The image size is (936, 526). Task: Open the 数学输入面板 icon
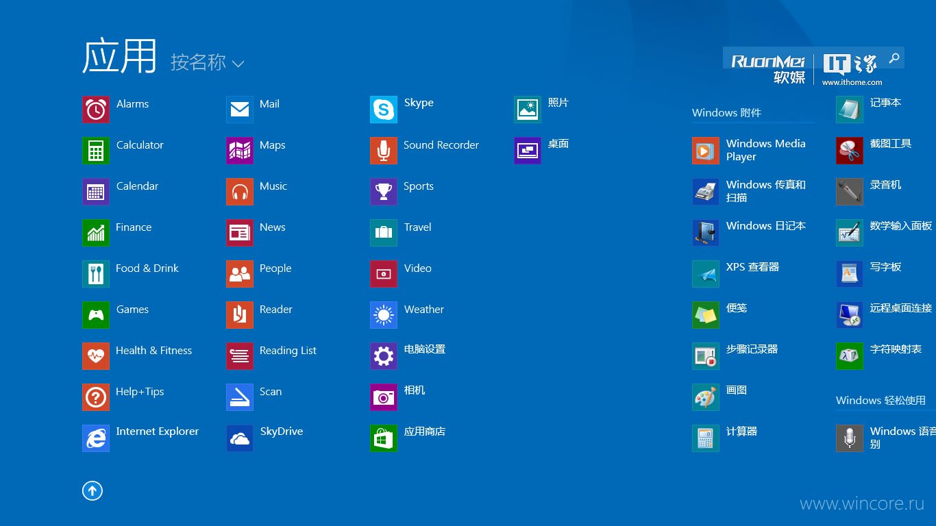(850, 233)
